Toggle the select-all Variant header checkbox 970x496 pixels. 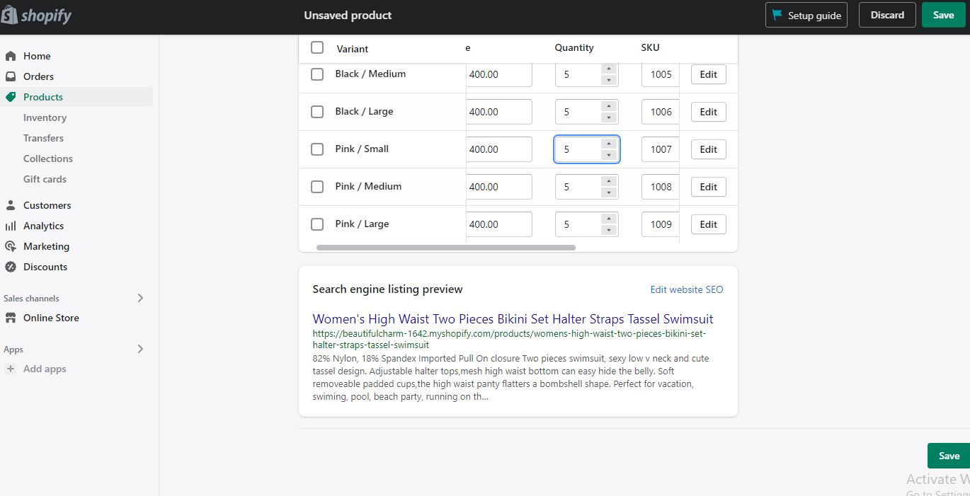(x=317, y=47)
